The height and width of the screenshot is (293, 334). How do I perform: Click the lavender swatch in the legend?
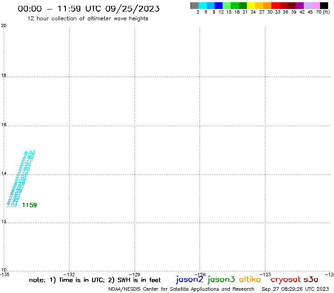(x=308, y=6)
